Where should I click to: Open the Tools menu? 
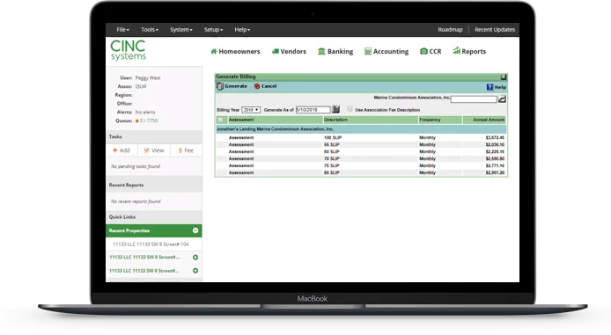(x=150, y=30)
